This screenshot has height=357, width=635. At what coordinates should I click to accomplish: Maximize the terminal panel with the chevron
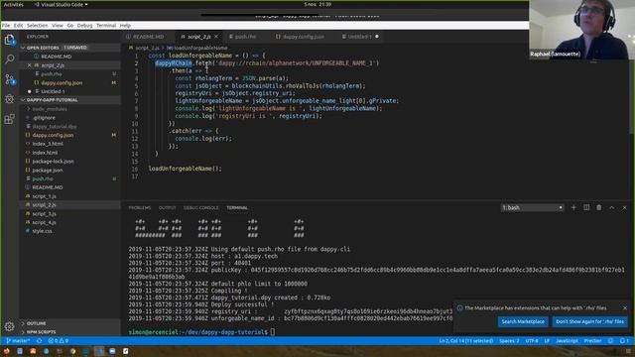[612, 207]
